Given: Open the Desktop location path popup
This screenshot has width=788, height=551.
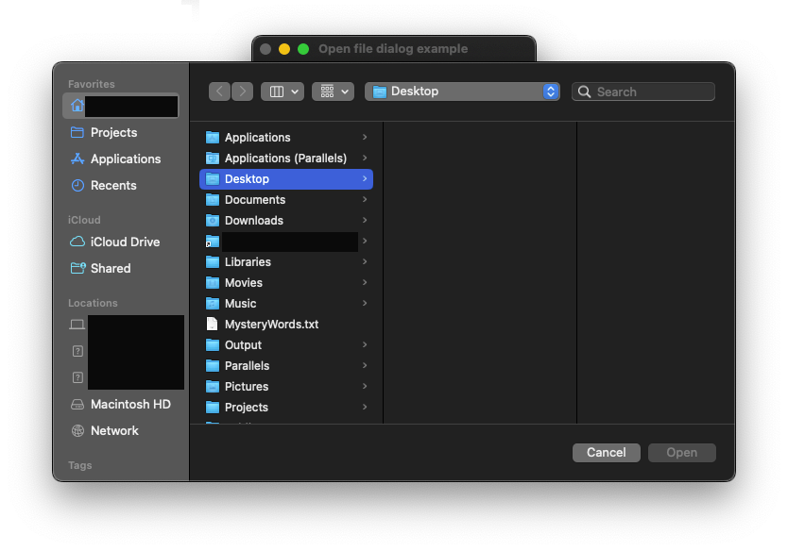Looking at the screenshot, I should pyautogui.click(x=462, y=92).
